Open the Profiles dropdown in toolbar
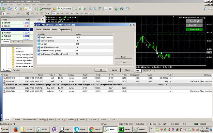 10,9
